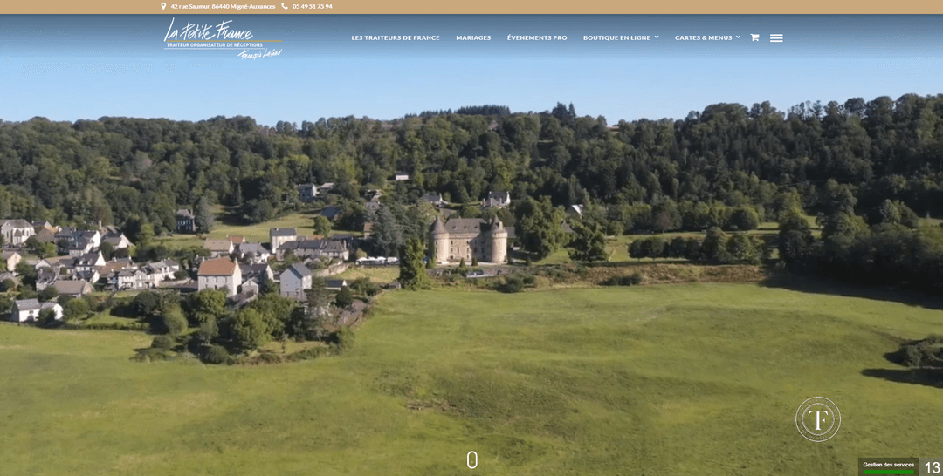Click the castle in the background video
943x476 pixels.
(470, 241)
